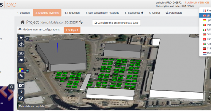Select the arrow pointer tool
The width and height of the screenshot is (211, 111).
coord(21,38)
